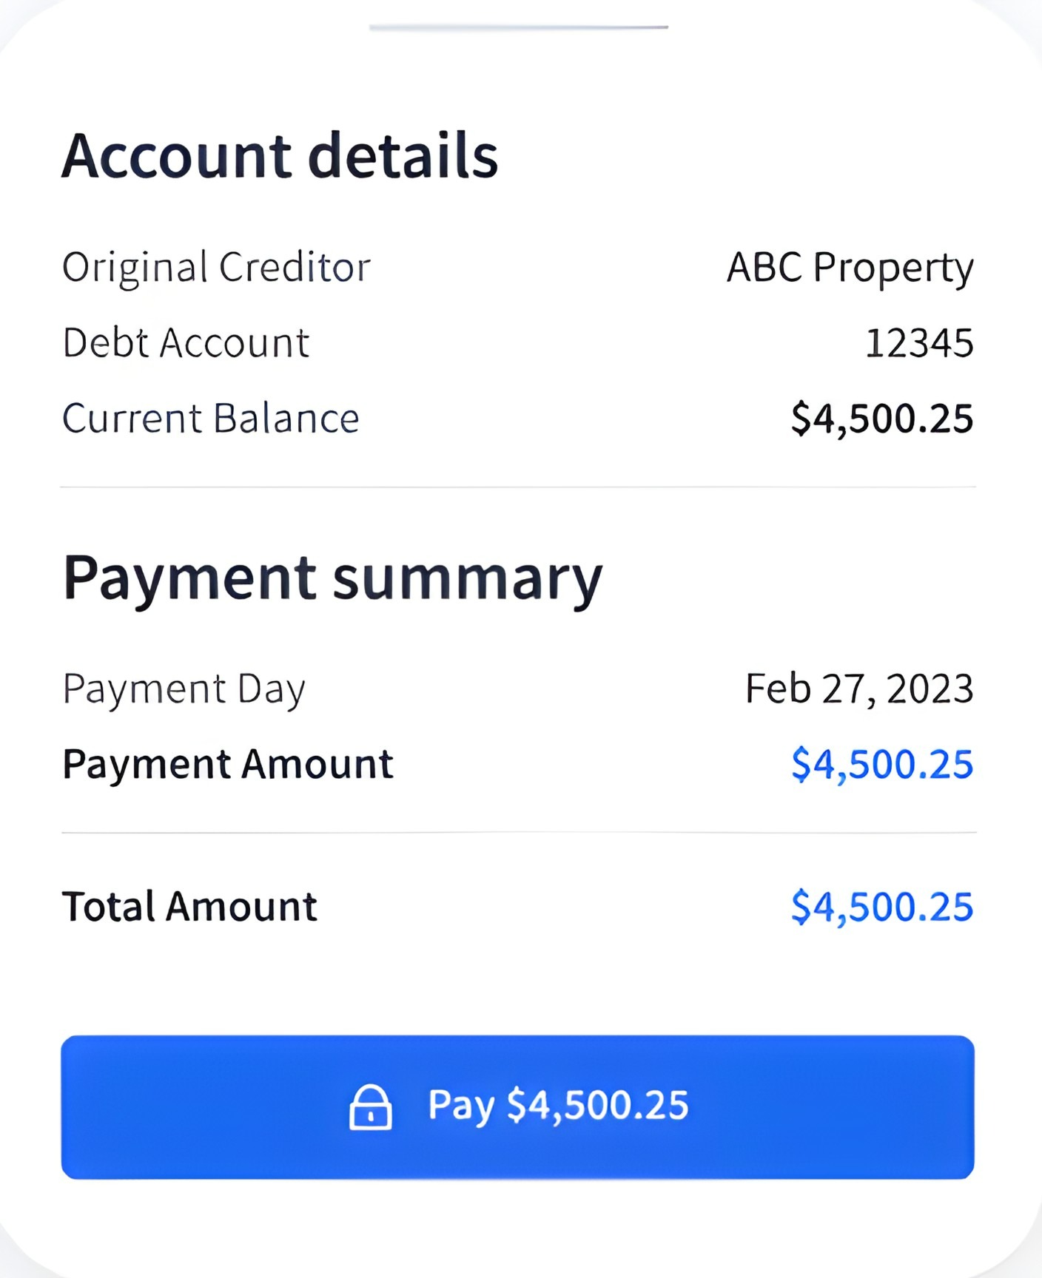
Task: Tap the blue Payment Amount value
Action: point(881,764)
